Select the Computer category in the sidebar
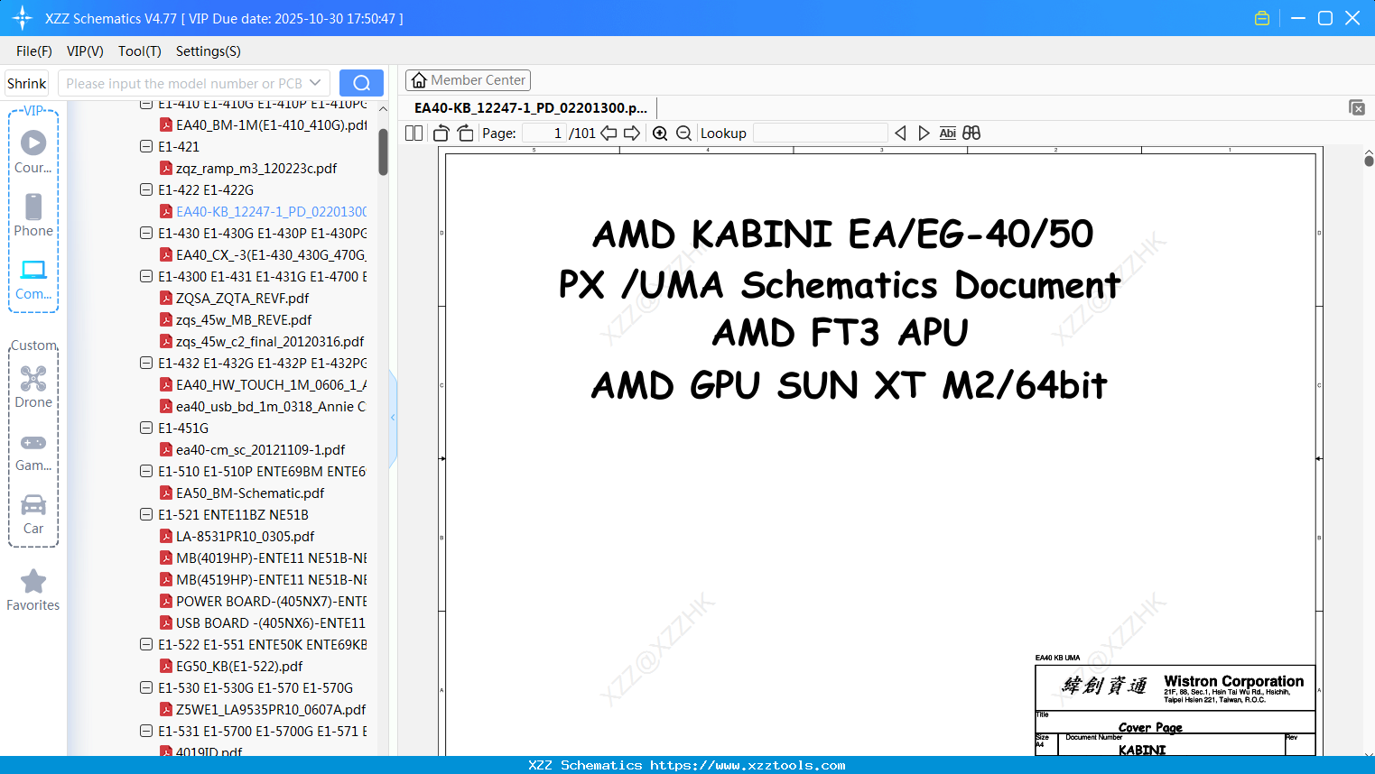 [x=33, y=279]
